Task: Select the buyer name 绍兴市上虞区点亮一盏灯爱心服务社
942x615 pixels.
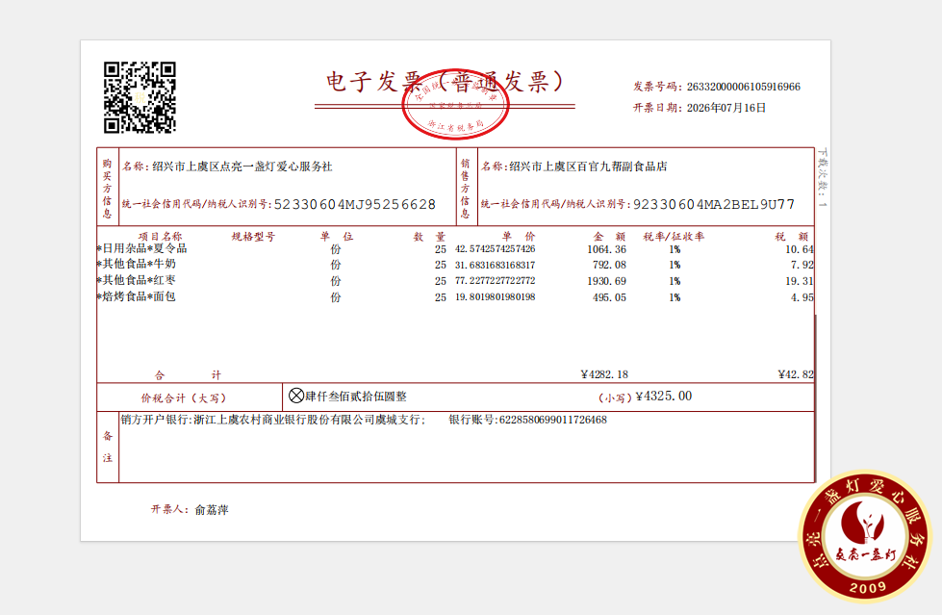Action: tap(242, 167)
